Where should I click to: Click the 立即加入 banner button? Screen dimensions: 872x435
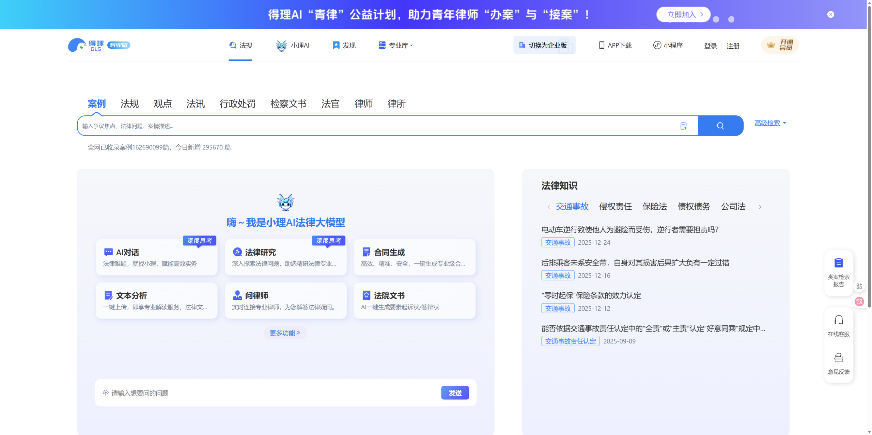[683, 14]
